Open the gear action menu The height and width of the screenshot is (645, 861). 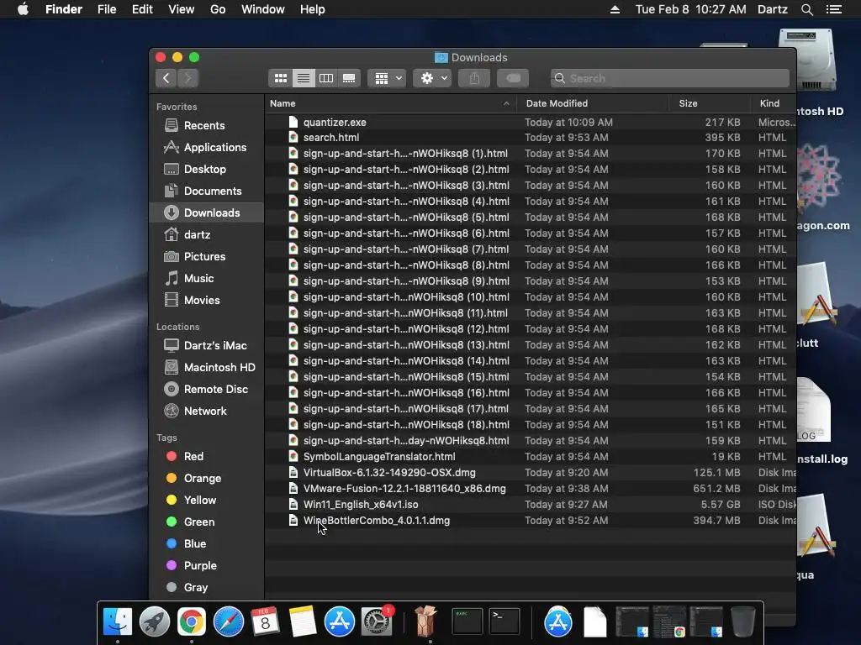[x=433, y=78]
